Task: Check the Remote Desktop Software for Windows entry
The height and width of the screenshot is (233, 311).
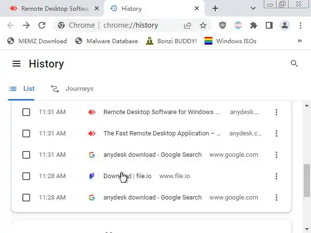Action: (x=26, y=112)
